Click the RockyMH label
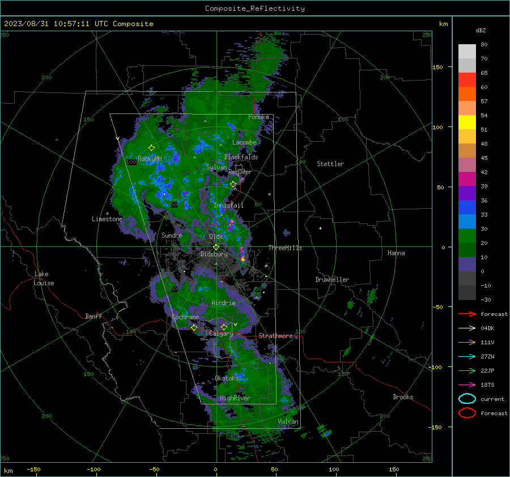510x477 pixels. point(150,159)
